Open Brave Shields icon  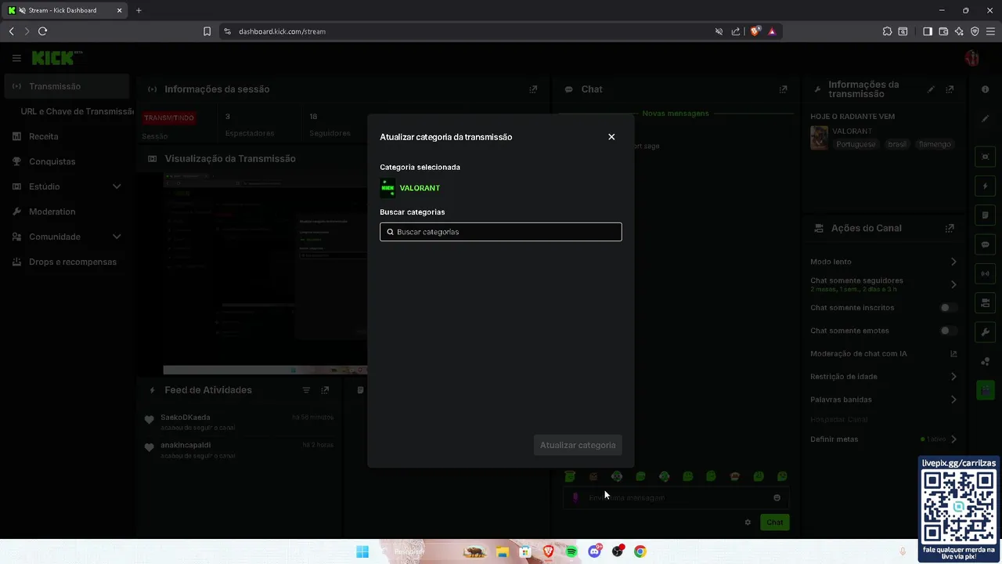[755, 31]
